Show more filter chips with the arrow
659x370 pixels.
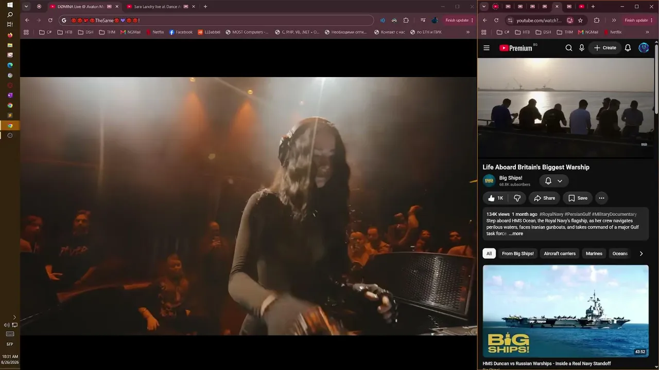click(x=641, y=253)
